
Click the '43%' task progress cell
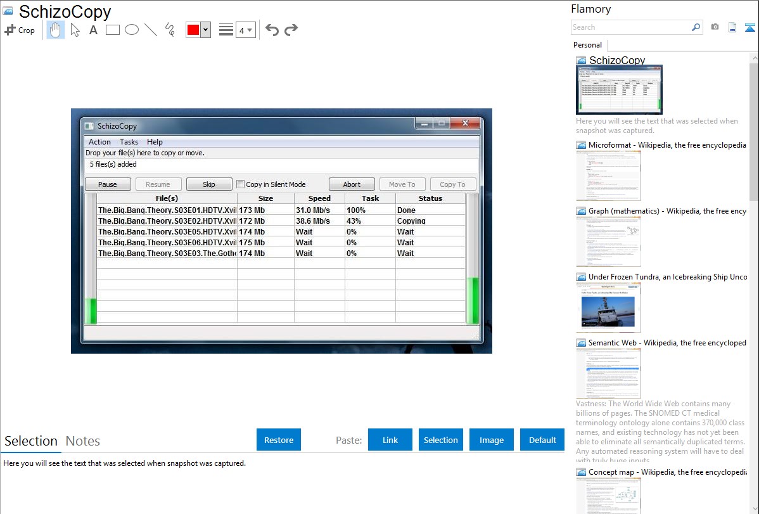click(x=370, y=221)
